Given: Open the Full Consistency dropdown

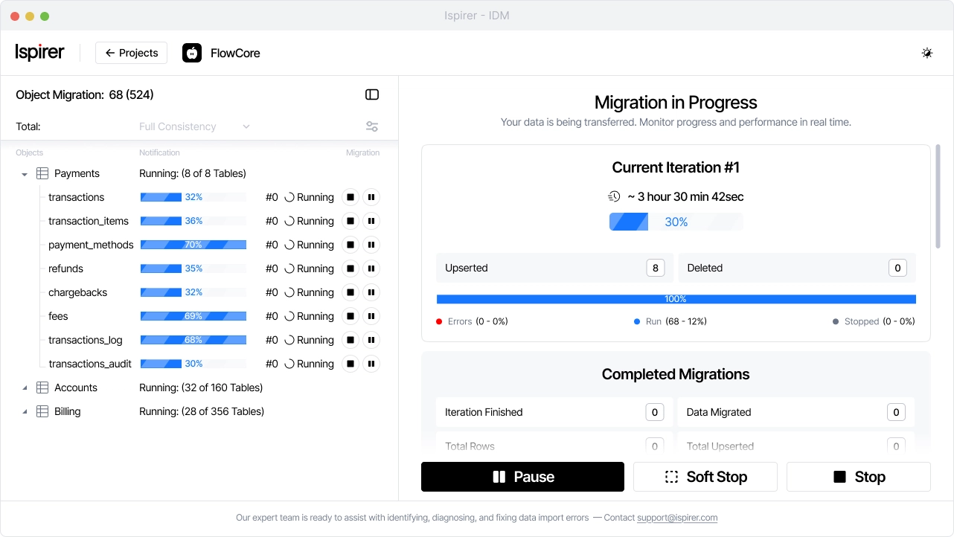Looking at the screenshot, I should coord(194,126).
